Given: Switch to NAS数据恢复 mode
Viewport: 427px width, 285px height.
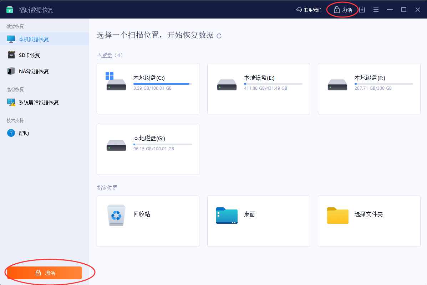Looking at the screenshot, I should [x=44, y=71].
